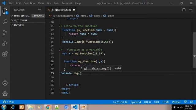Open File Explorer folder in taskbar
The height and width of the screenshot is (110, 196).
pos(31,107)
